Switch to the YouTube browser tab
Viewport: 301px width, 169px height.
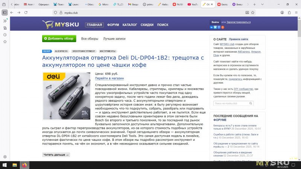(193, 5)
